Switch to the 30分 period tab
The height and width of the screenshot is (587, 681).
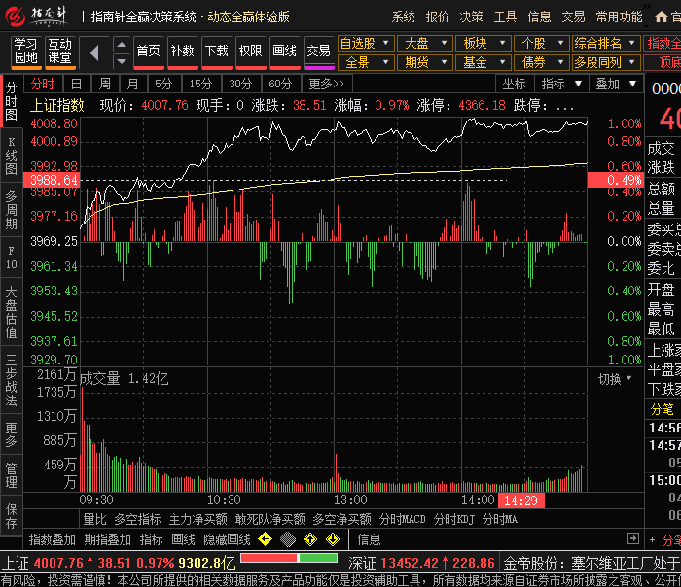click(240, 84)
